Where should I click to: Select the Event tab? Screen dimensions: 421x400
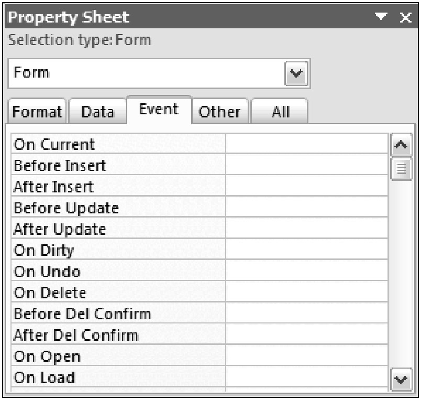[160, 109]
